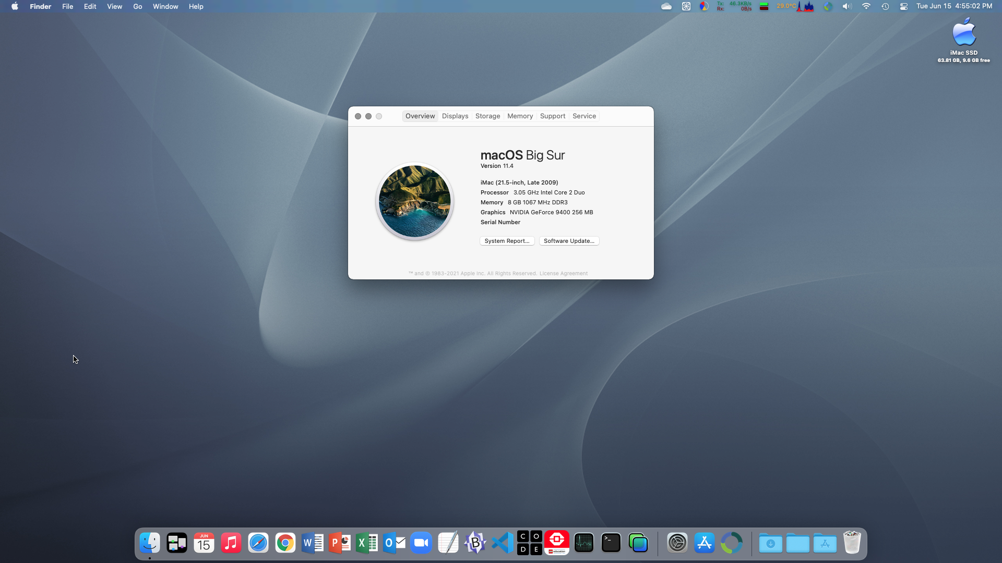The width and height of the screenshot is (1002, 563).
Task: Open the License Agreement link
Action: tap(563, 274)
